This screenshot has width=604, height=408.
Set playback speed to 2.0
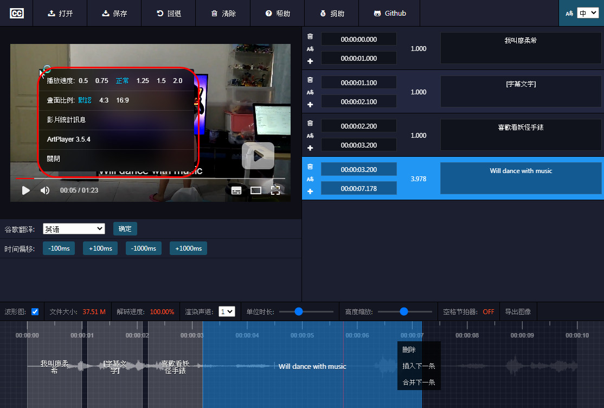click(x=178, y=81)
